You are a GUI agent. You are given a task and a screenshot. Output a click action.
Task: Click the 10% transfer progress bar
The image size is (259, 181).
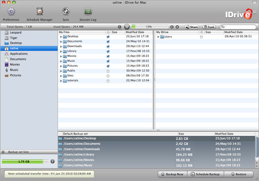pos(150,26)
